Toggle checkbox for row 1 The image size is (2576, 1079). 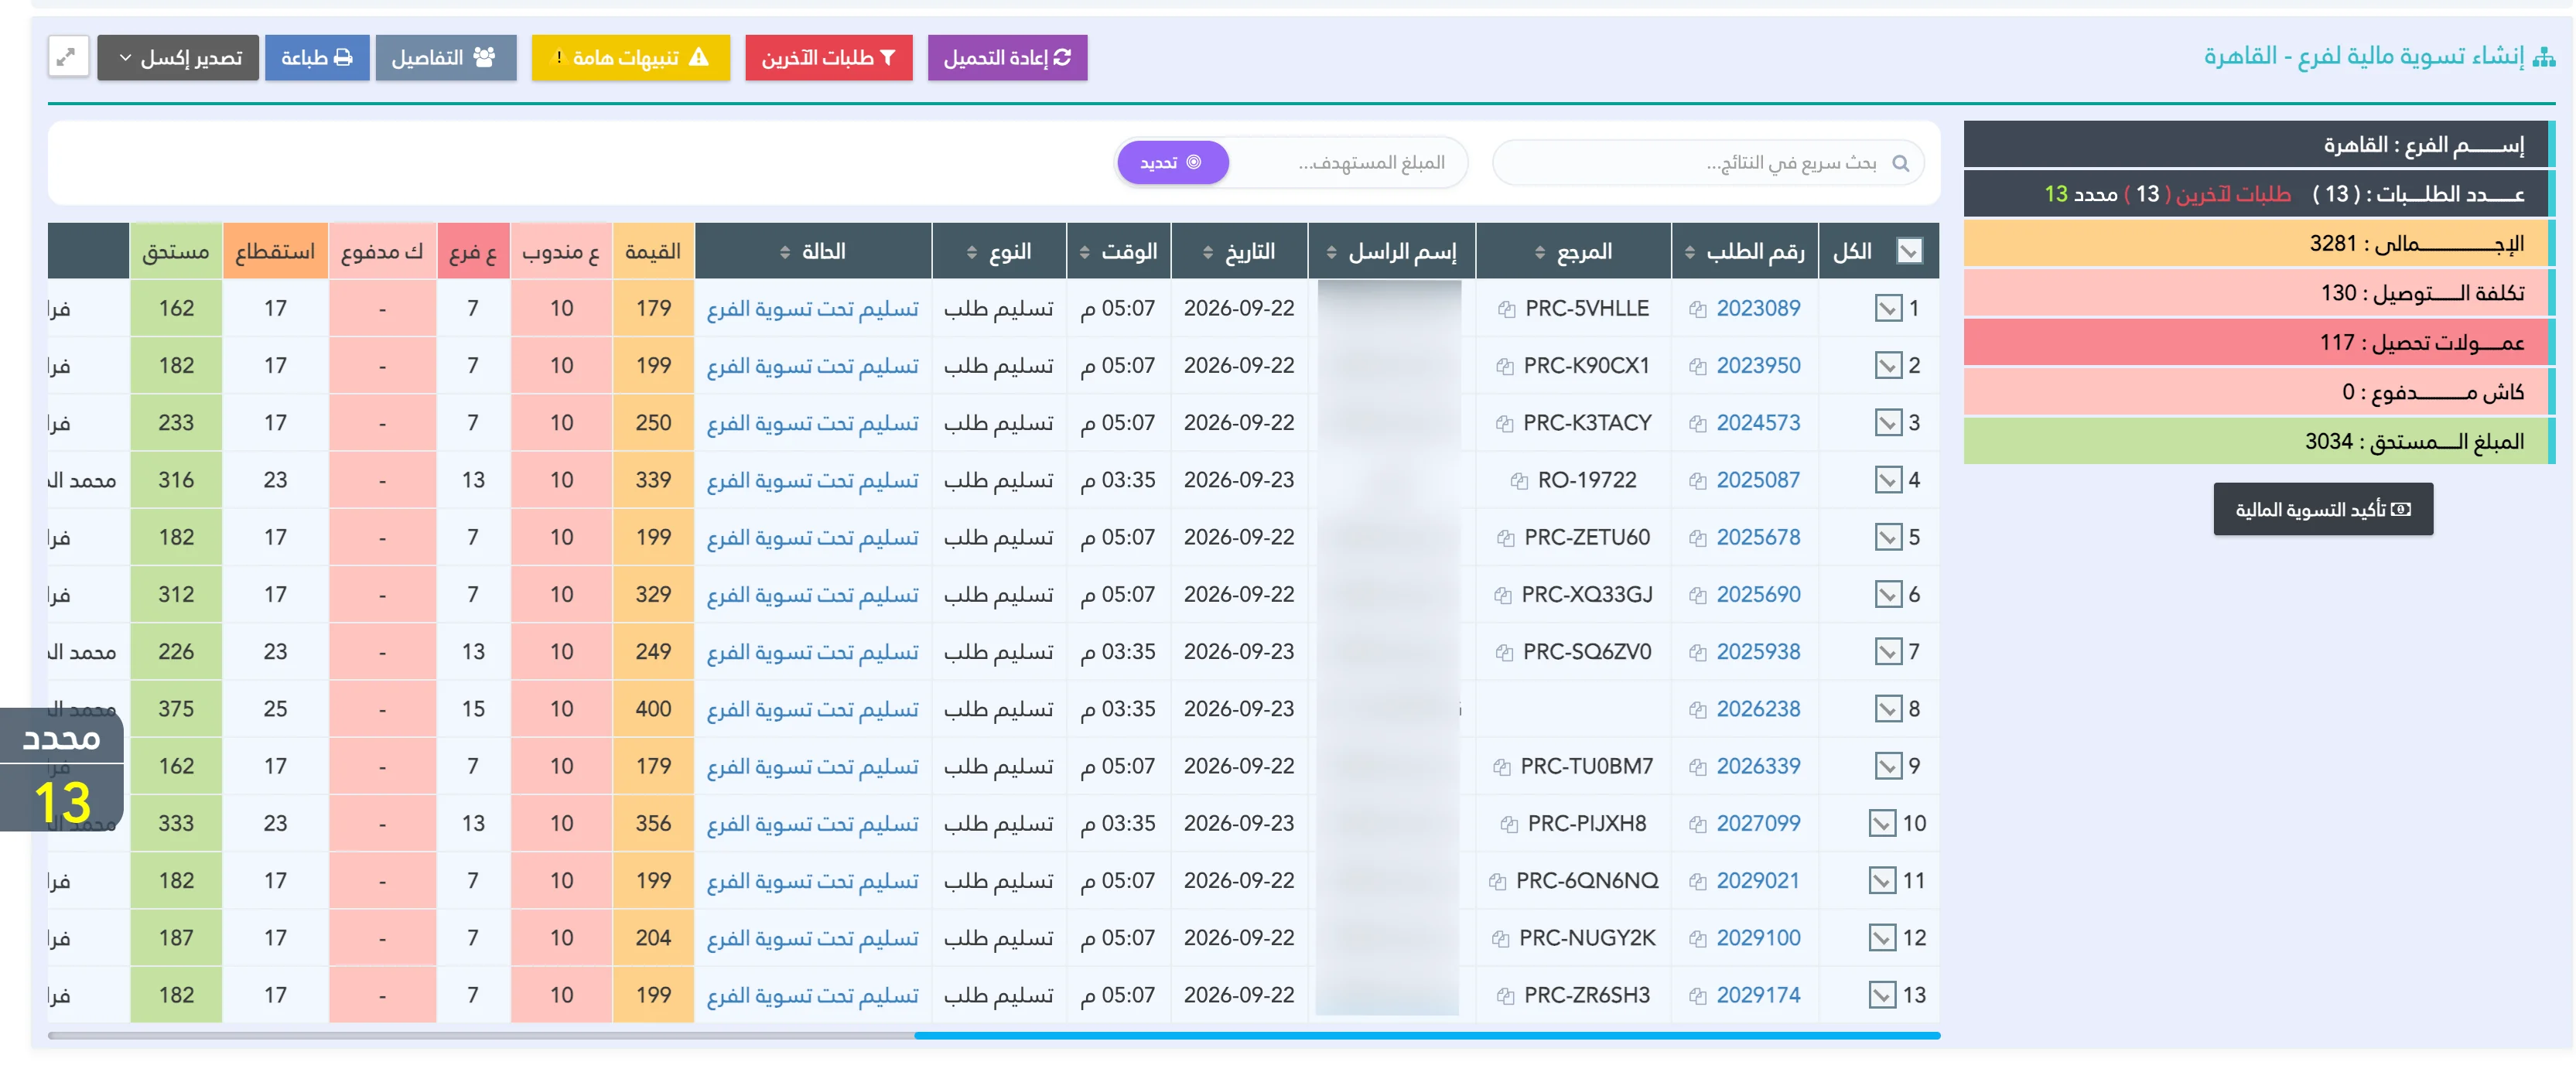click(x=1887, y=308)
